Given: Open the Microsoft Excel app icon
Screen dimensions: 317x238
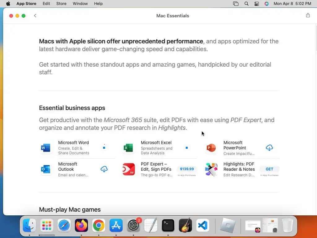Looking at the screenshot, I should pos(128,148).
